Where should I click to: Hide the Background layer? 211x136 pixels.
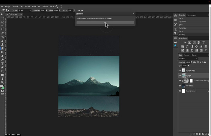(180, 91)
